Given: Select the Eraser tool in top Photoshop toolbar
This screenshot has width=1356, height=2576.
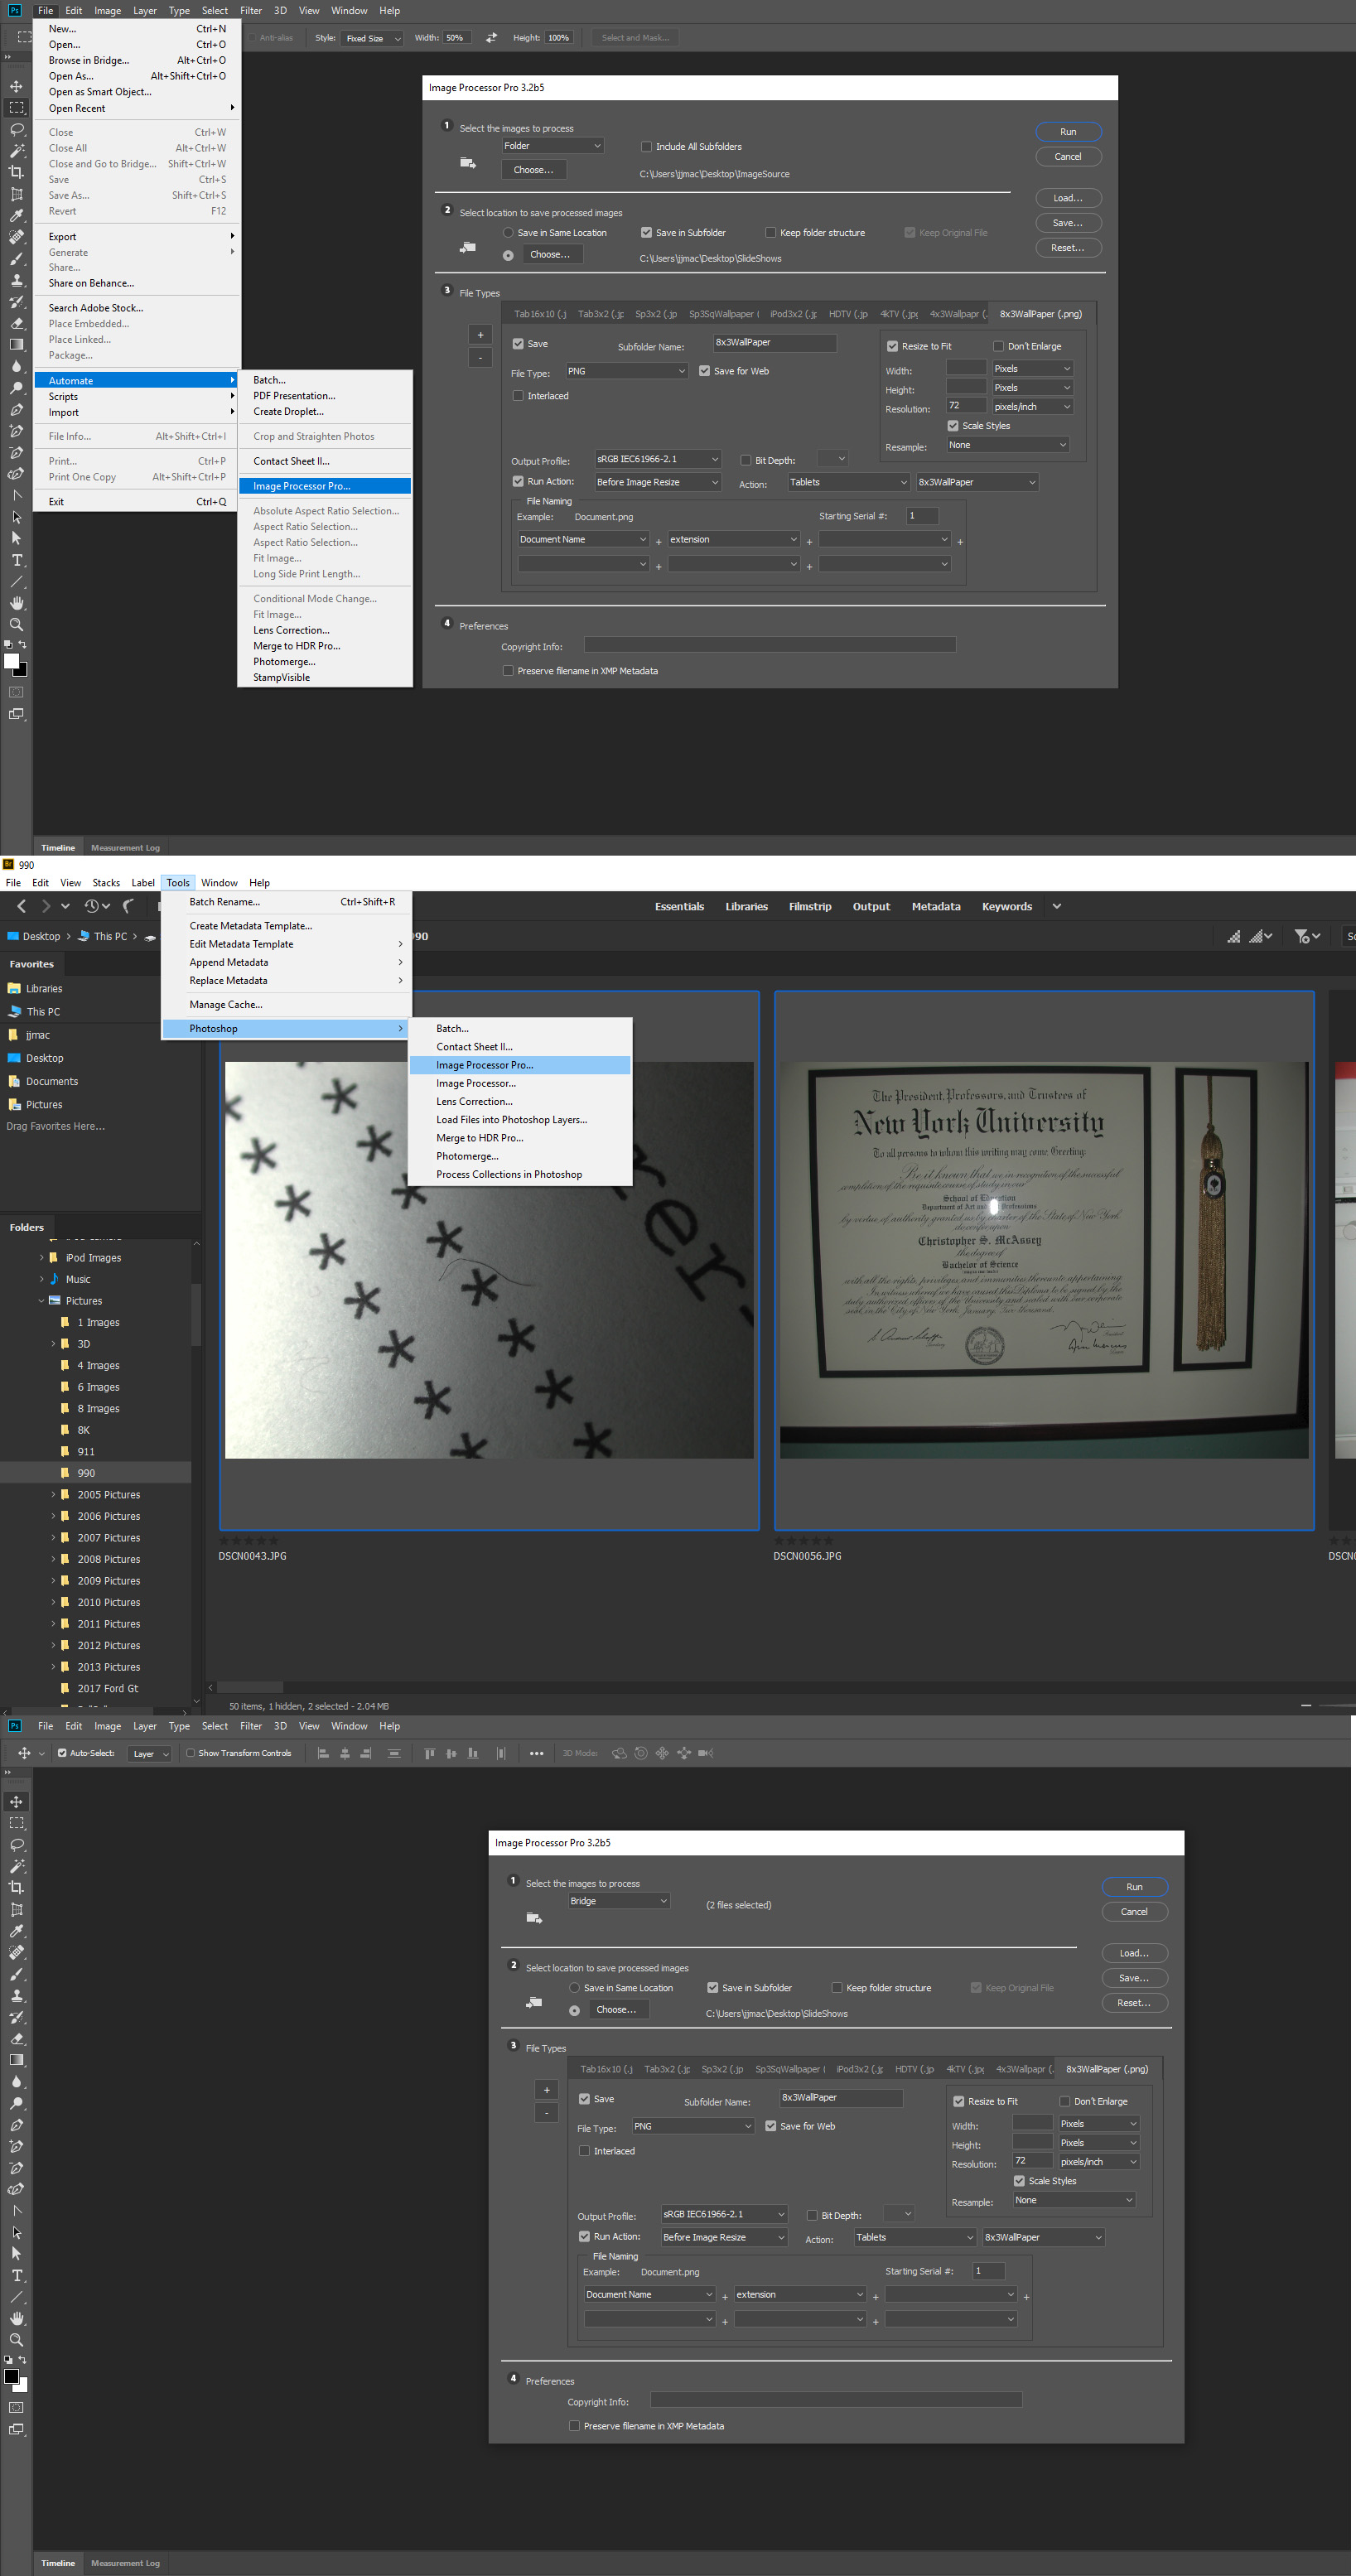Looking at the screenshot, I should point(16,323).
